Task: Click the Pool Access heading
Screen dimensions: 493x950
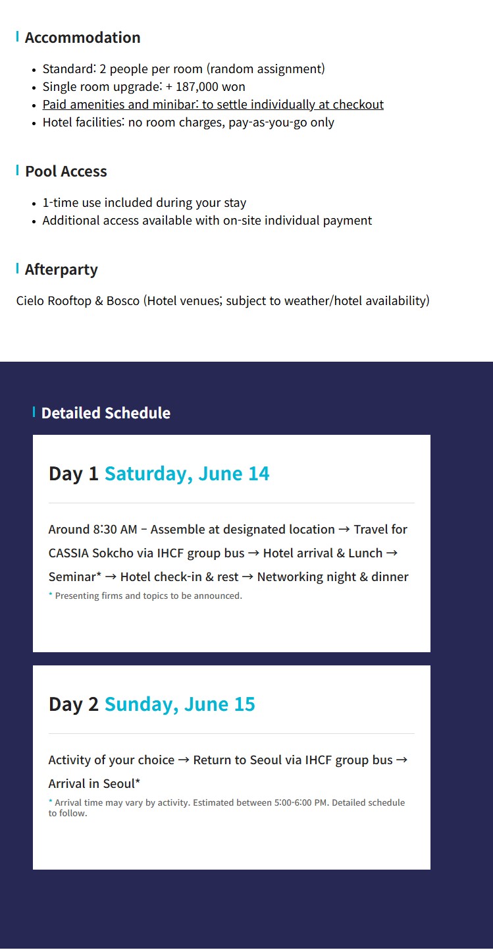Action: [66, 171]
